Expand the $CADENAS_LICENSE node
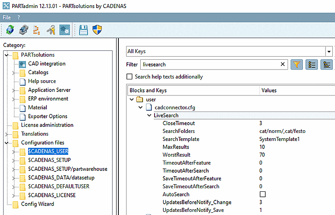This screenshot has height=215, width=335. (x=13, y=195)
